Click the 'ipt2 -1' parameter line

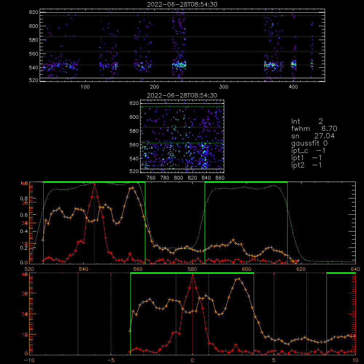(x=306, y=165)
